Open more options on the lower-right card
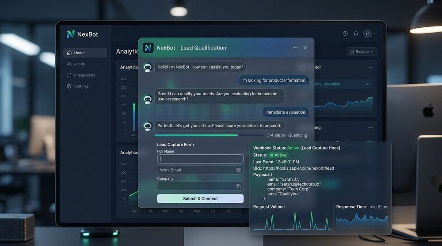442x246 pixels. pos(370,128)
